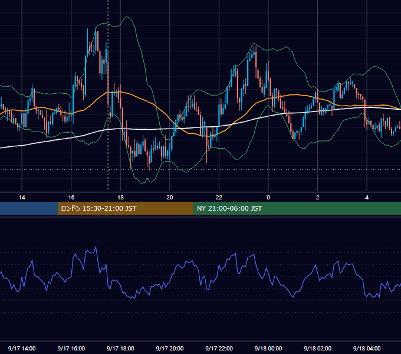This screenshot has width=401, height=354.
Task: Click the London 15:30-21:00 JST session band
Action: [125, 208]
